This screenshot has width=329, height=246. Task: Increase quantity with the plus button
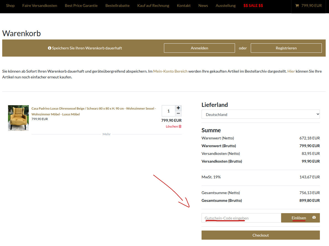point(178,108)
